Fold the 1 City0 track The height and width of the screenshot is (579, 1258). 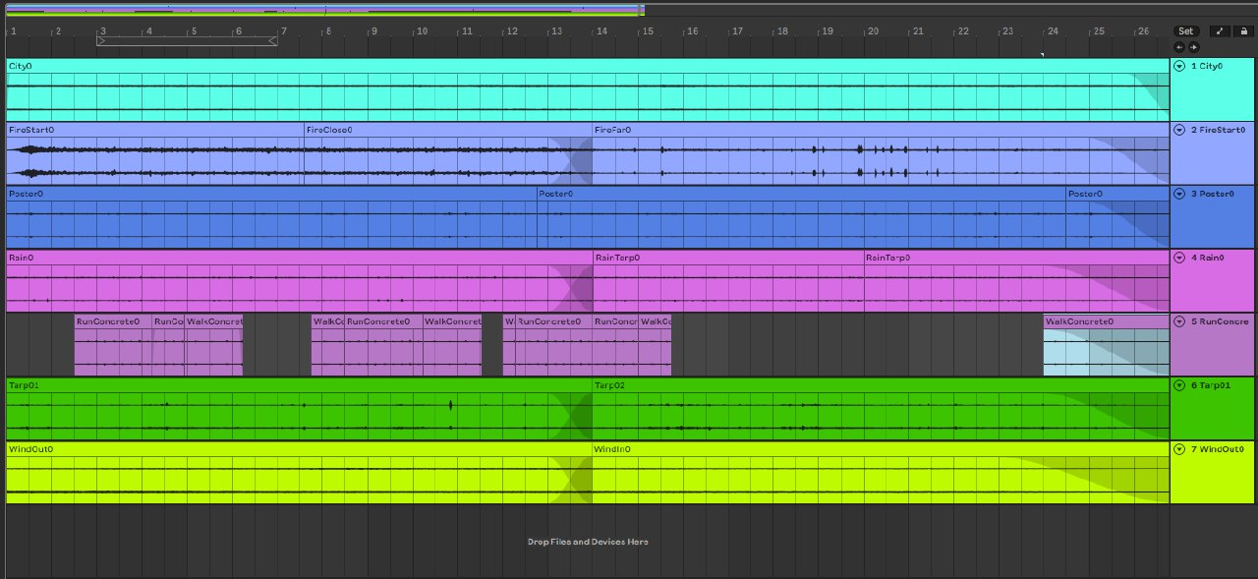(1180, 66)
